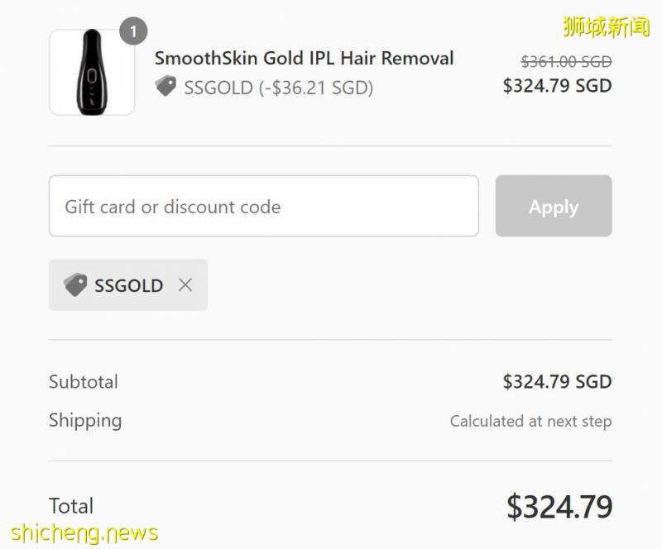Click the tag icon beside the -$36.21 discount
Image resolution: width=662 pixels, height=549 pixels.
tap(166, 87)
